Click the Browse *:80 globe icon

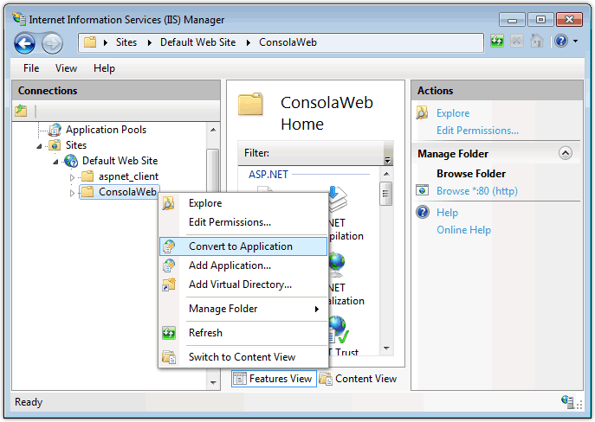pyautogui.click(x=422, y=190)
